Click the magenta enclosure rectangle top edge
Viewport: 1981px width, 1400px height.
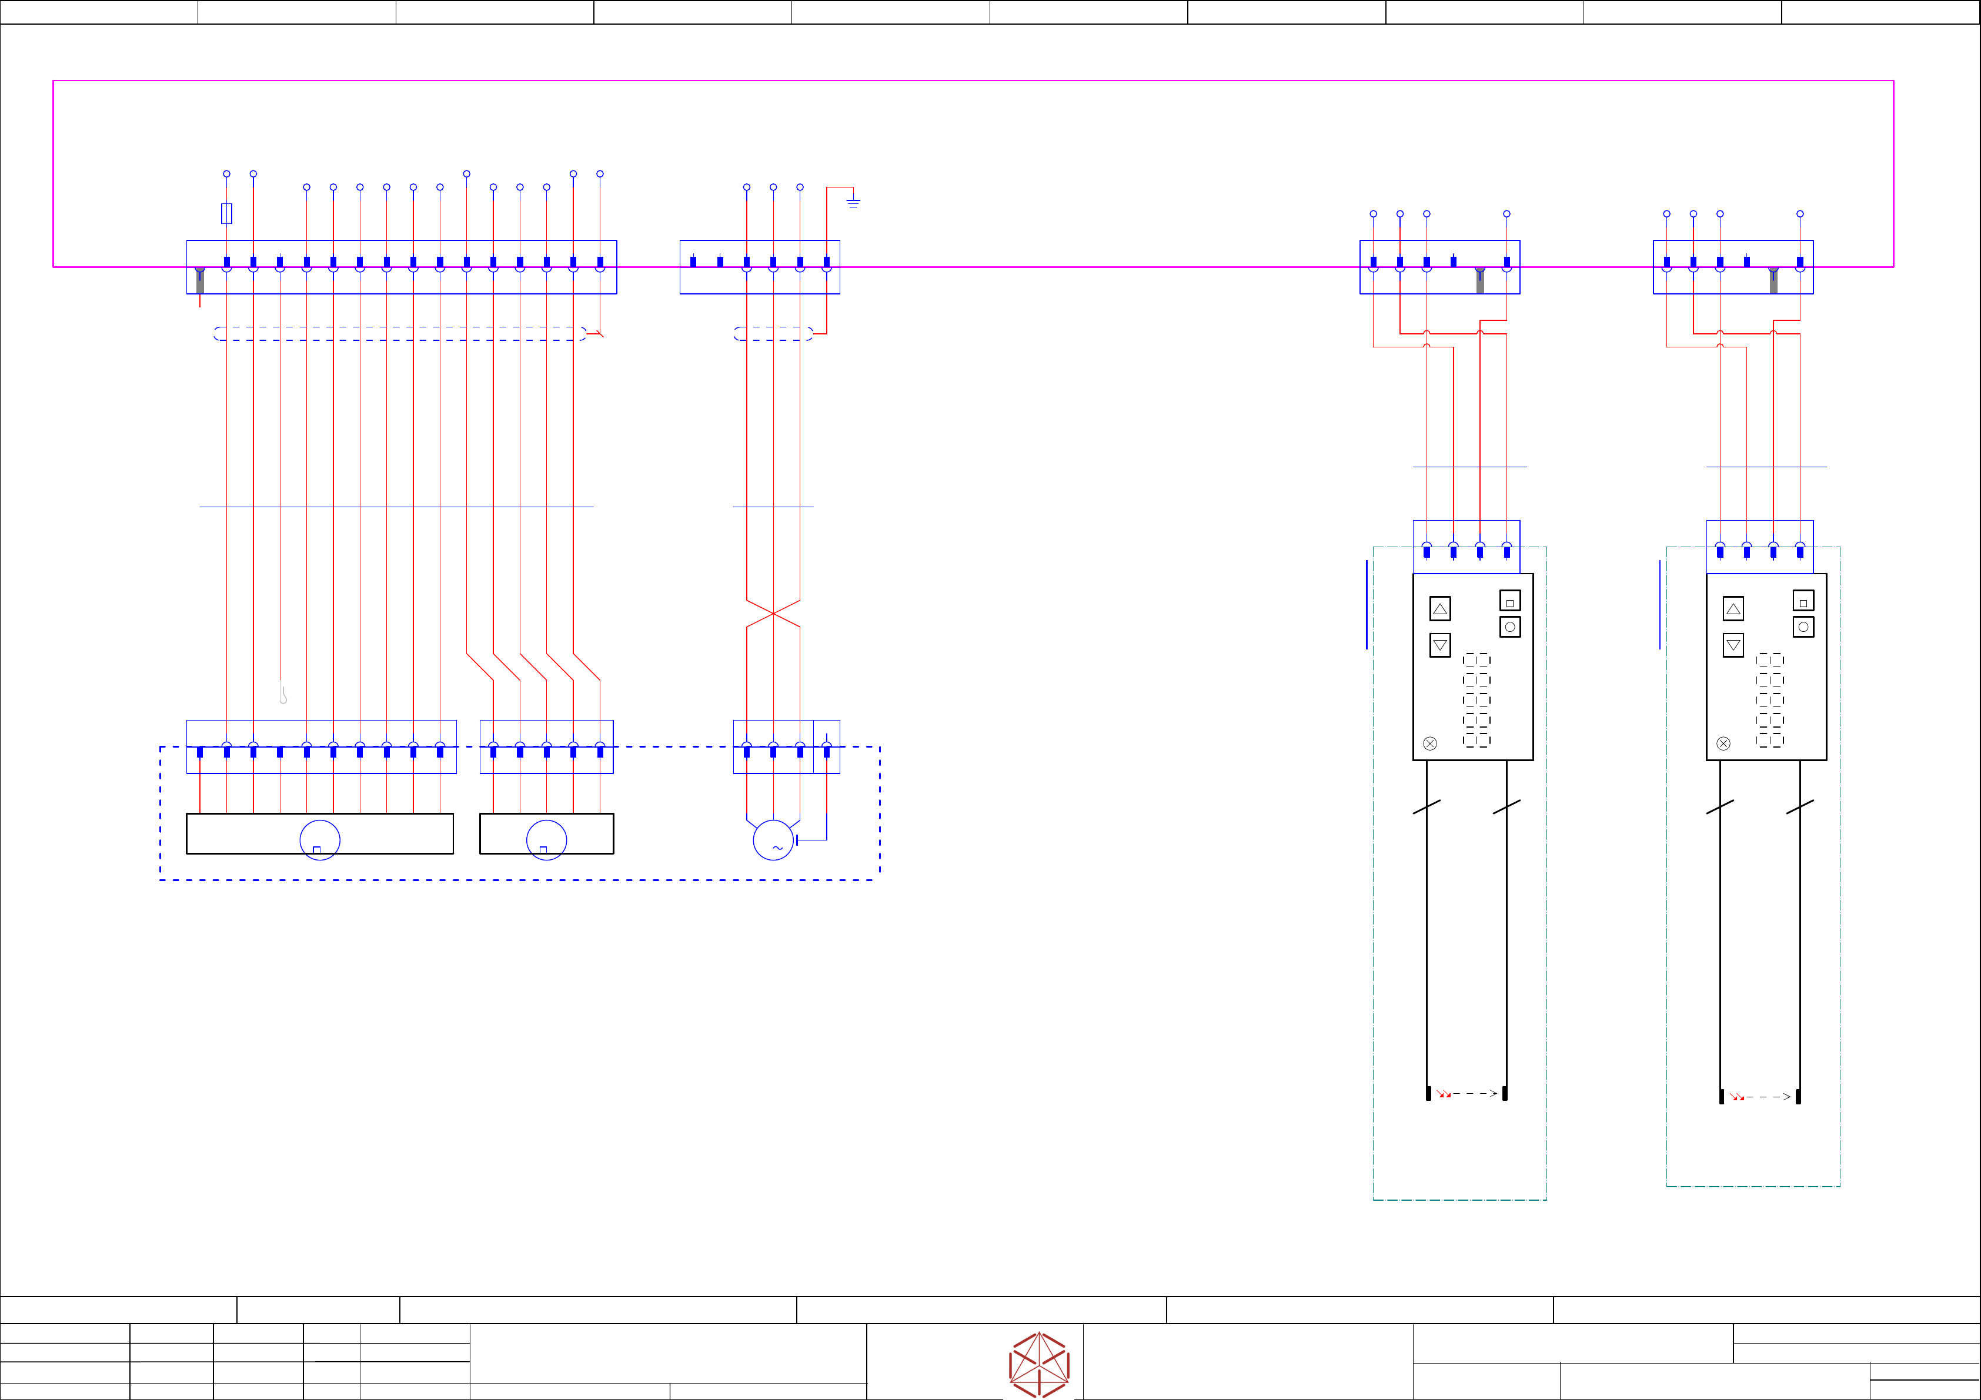coord(949,81)
